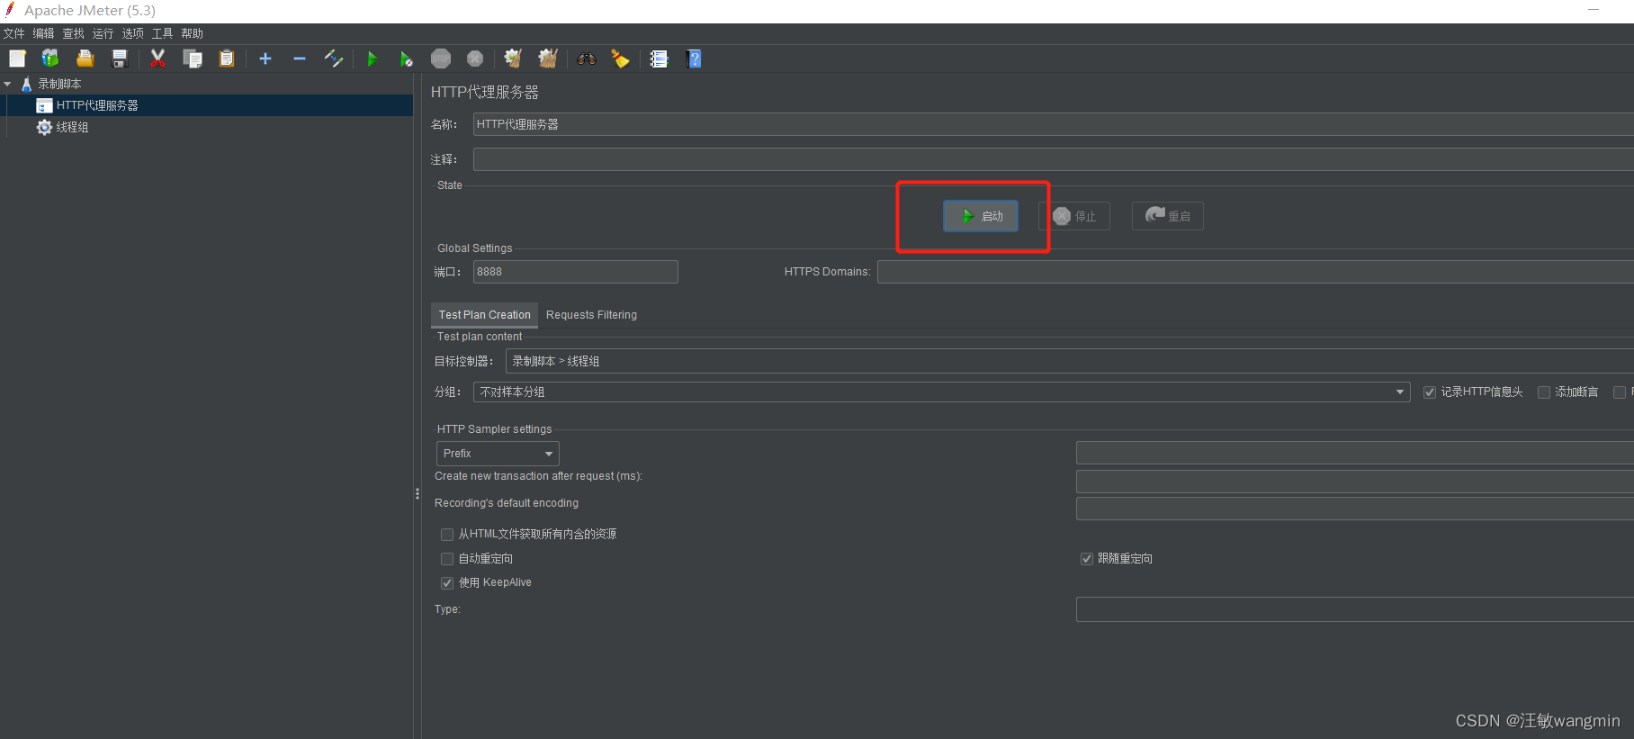The image size is (1634, 739).
Task: Click Reset Search yellow broom icon
Action: 621,59
